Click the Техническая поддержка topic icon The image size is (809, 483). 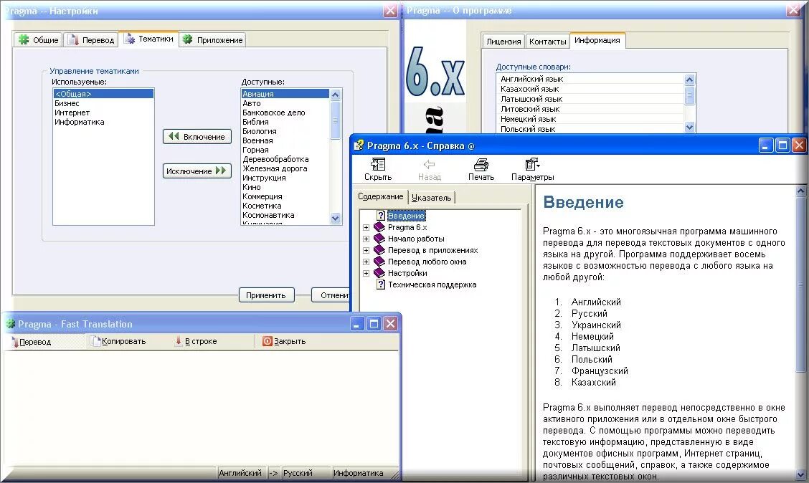point(381,284)
